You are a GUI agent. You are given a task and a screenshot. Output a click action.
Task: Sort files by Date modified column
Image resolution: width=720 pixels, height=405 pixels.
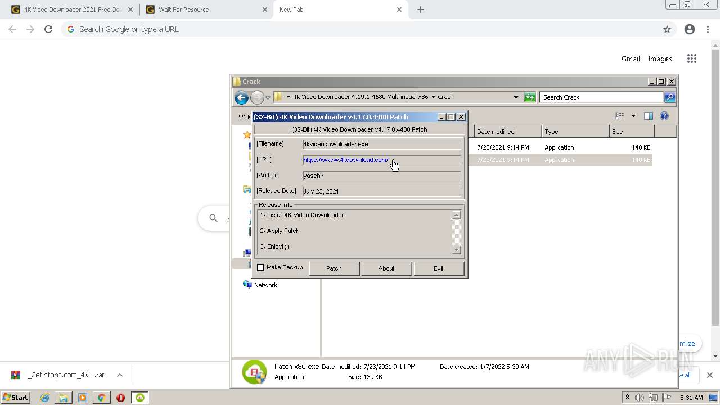tap(507, 132)
